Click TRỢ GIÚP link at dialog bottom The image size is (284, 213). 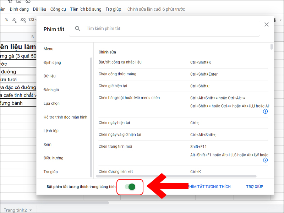(x=255, y=187)
